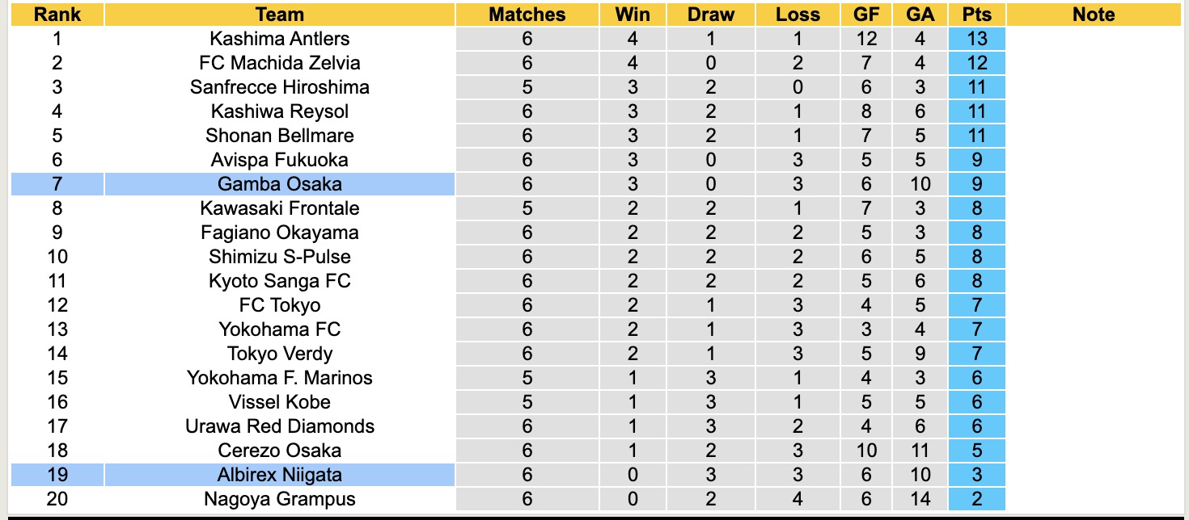Click on Cerezo Osaka
The height and width of the screenshot is (520, 1189).
279,451
